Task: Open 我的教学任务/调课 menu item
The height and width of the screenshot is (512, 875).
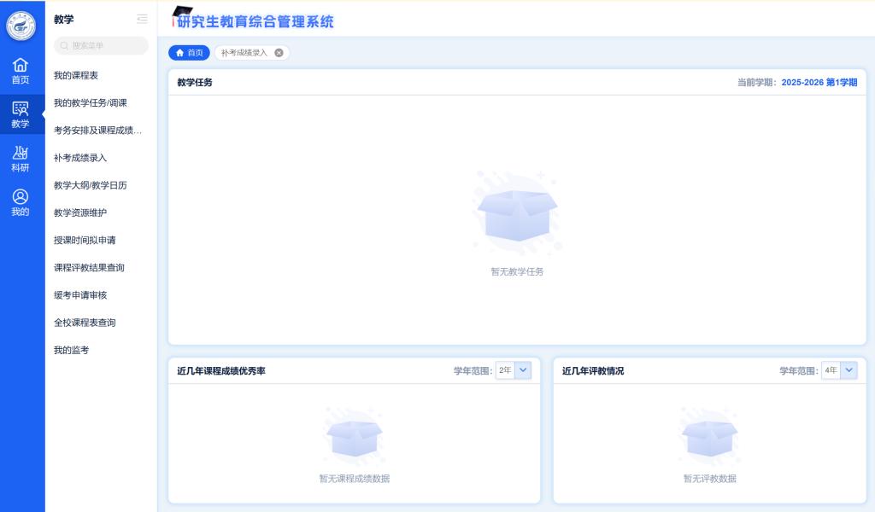Action: [x=91, y=103]
